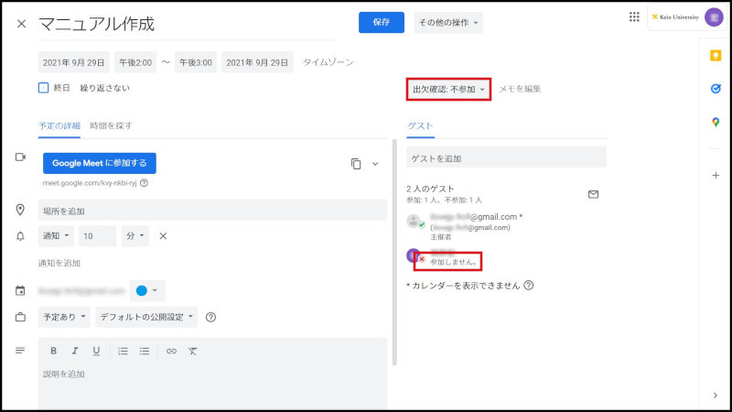Click the blue 保存 button

click(x=382, y=23)
